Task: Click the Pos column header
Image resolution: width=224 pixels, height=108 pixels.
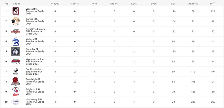Action: point(6,4)
